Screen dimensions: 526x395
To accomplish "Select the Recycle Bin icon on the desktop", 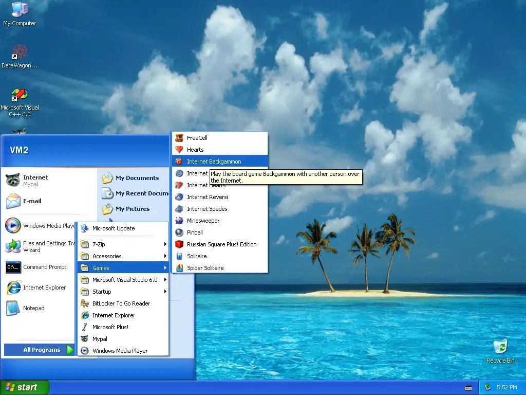I will (x=500, y=351).
